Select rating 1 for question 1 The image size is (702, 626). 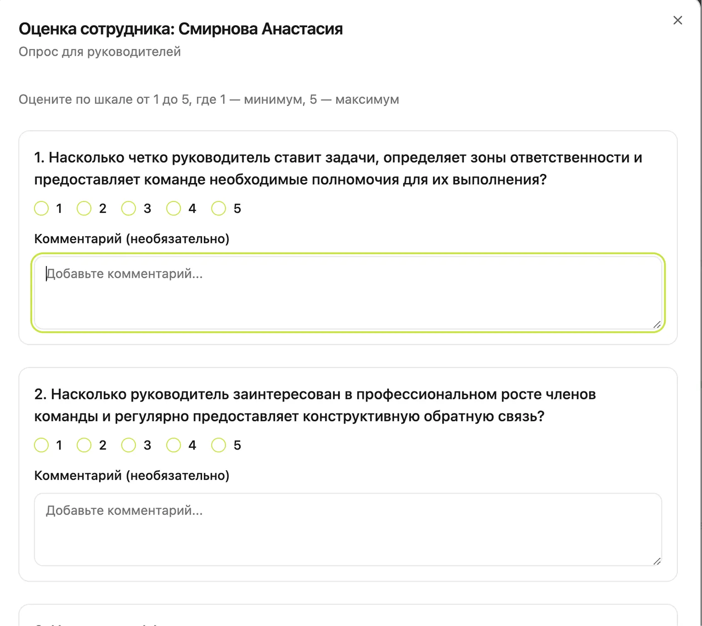click(x=41, y=208)
